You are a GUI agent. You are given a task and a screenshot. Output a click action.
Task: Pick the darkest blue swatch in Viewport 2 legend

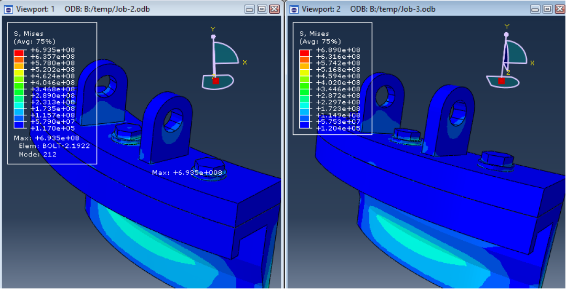click(304, 125)
